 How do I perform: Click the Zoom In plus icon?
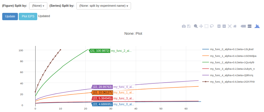coord(219,26)
